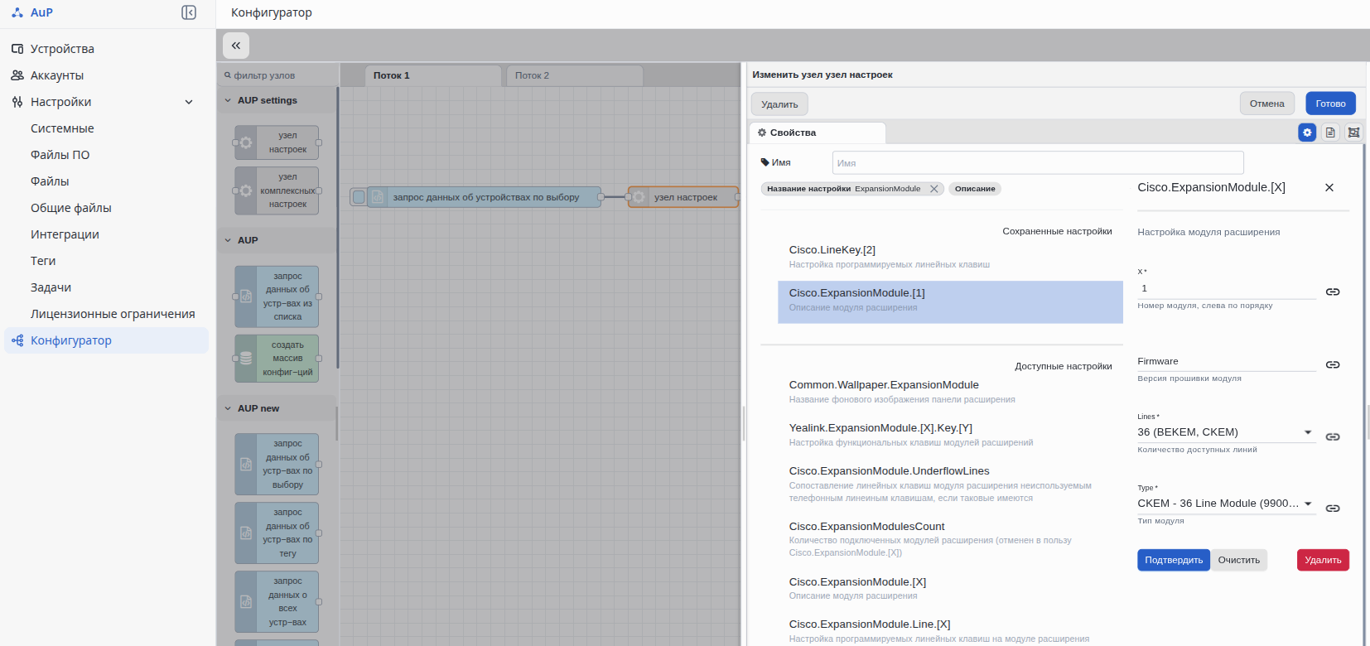
Task: Select Yealink.ExpansionModule.[X].Key.[Y] setting
Action: click(x=950, y=435)
